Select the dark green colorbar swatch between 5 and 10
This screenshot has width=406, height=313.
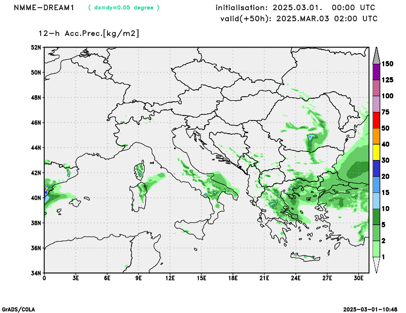376,217
